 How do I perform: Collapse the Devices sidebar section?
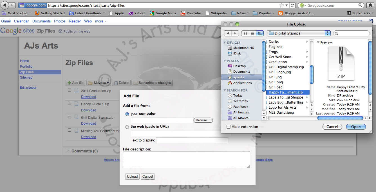click(225, 43)
